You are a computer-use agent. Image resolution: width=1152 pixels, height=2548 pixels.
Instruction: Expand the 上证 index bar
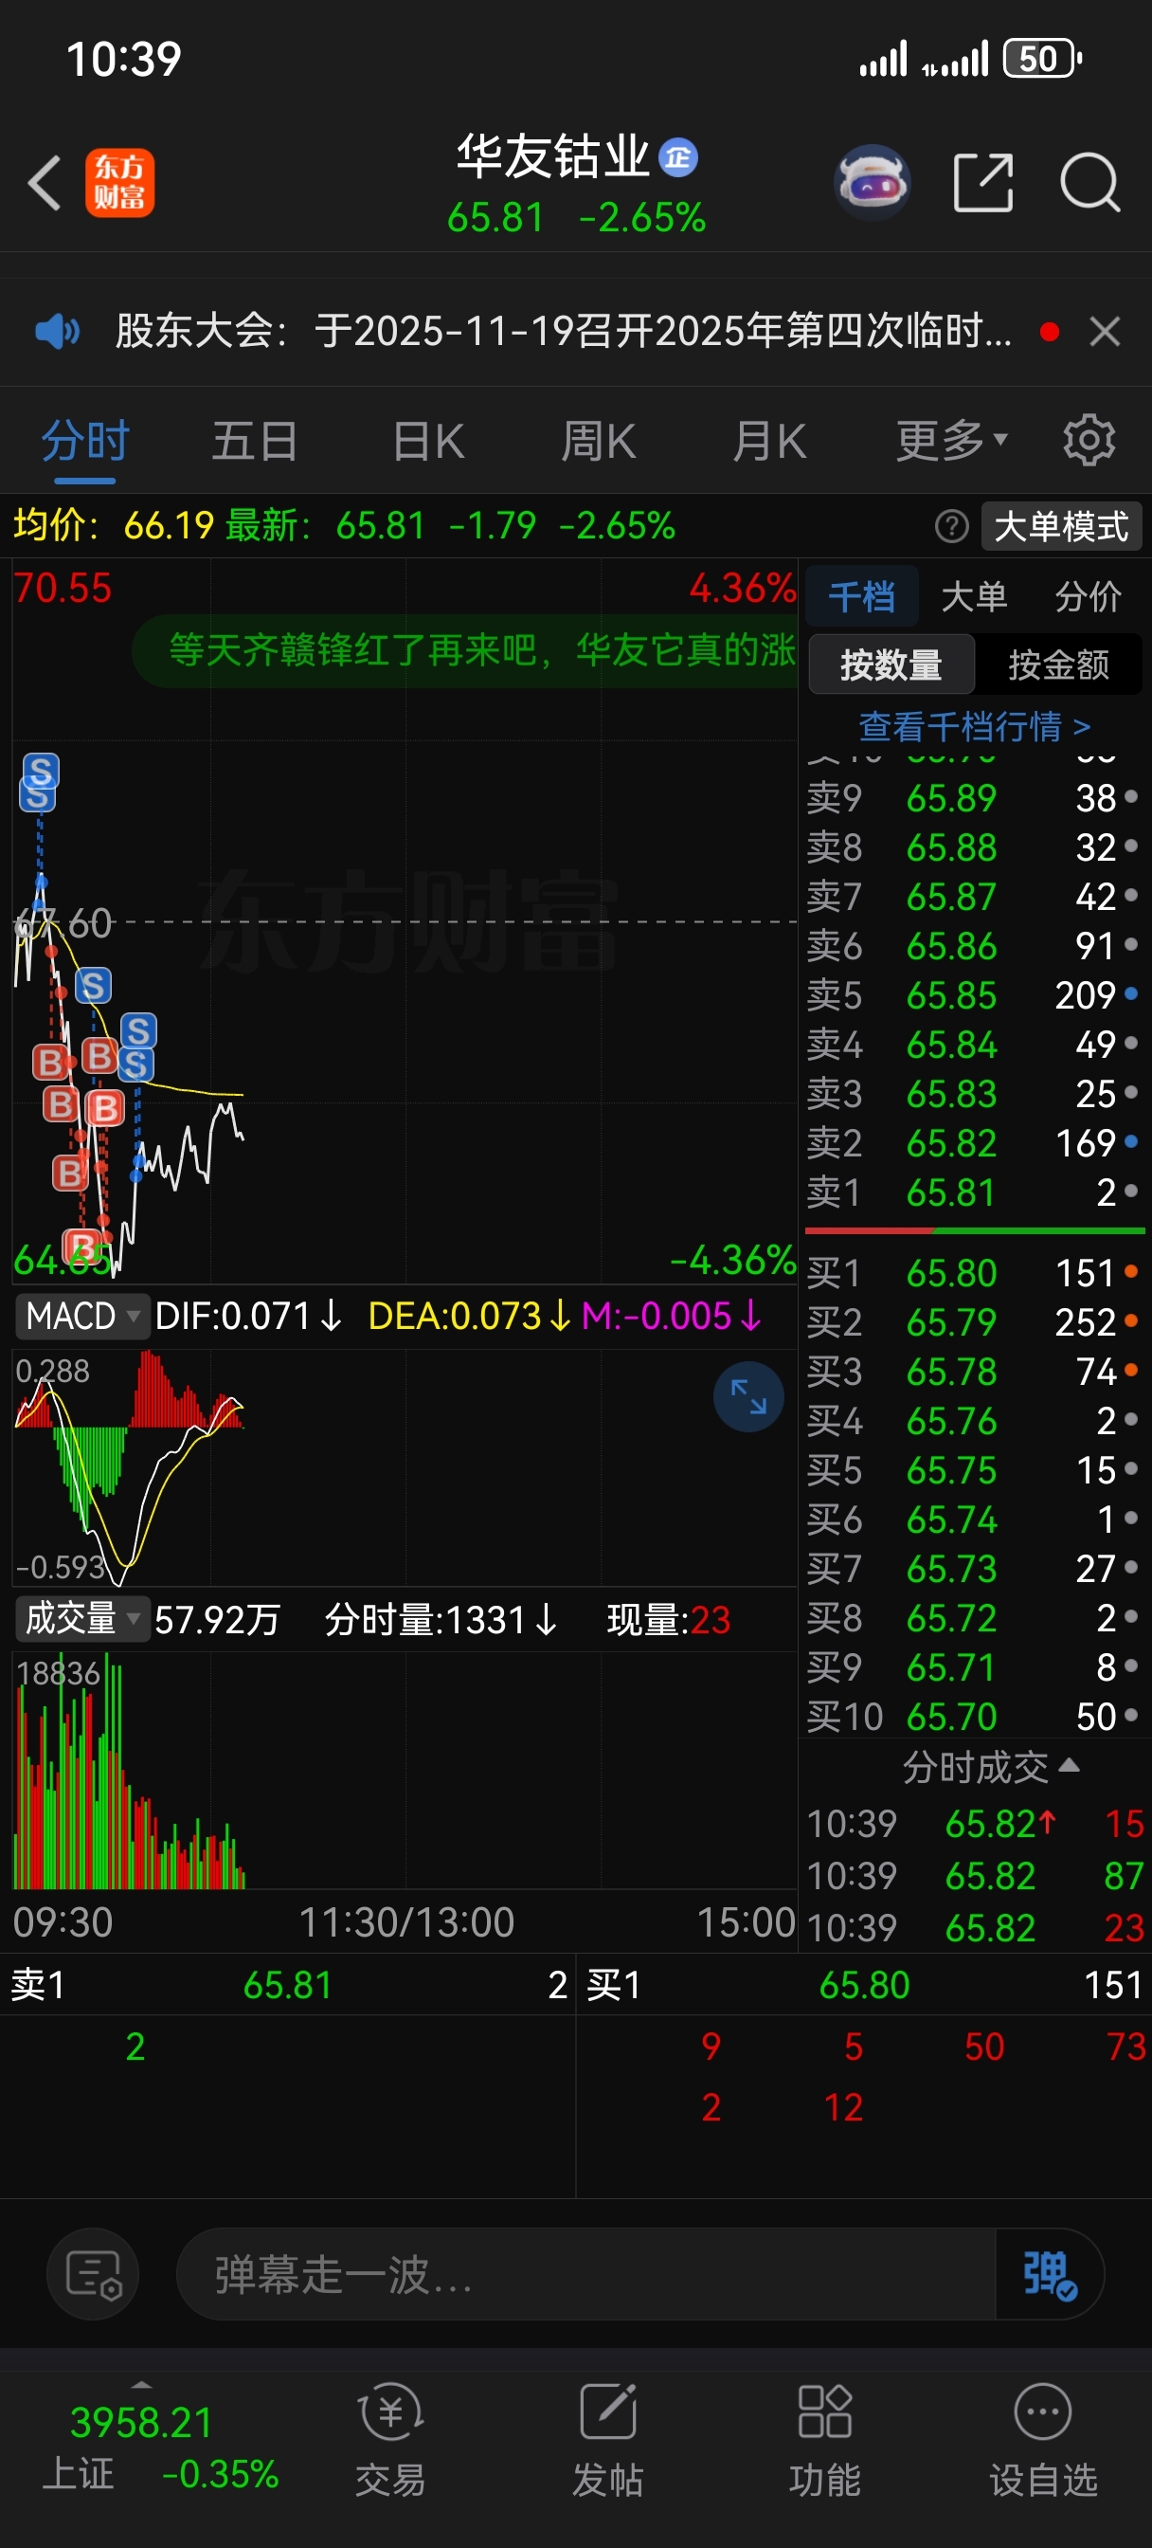pos(141,2386)
